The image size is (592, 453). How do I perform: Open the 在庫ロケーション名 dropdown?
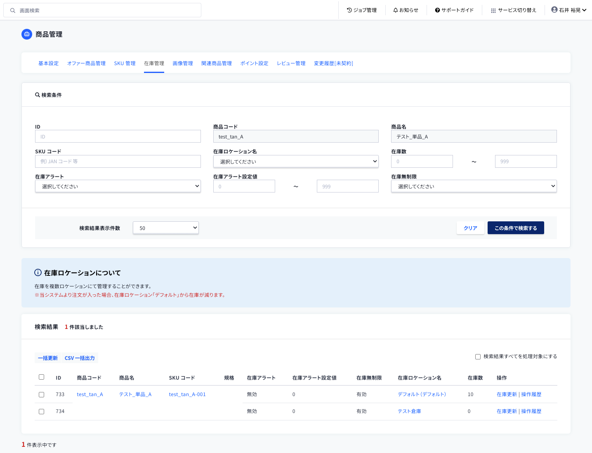pos(296,161)
